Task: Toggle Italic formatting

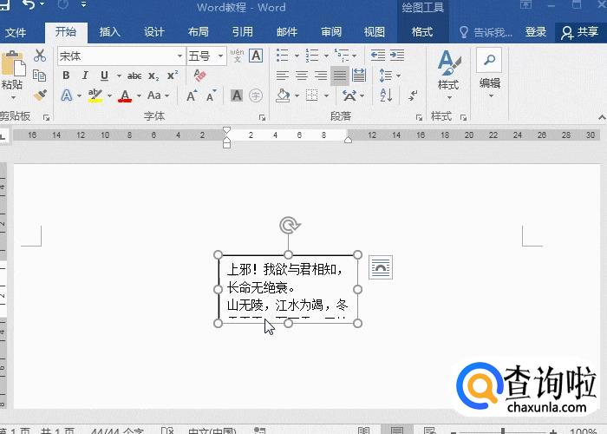Action: [x=85, y=76]
